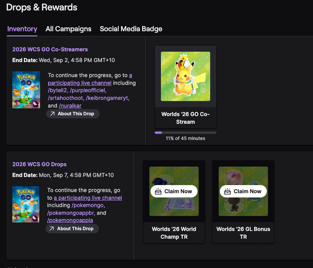Open the 2026 WCS GO Co-Streamers campaign link
Viewport: 313px width, 268px height.
pos(50,49)
